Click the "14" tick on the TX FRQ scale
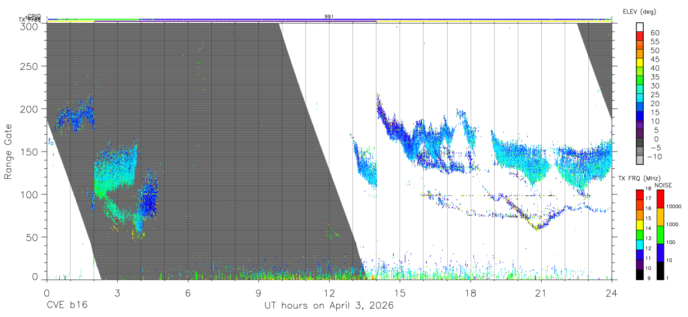This screenshot has height=317, width=688. coord(648,228)
